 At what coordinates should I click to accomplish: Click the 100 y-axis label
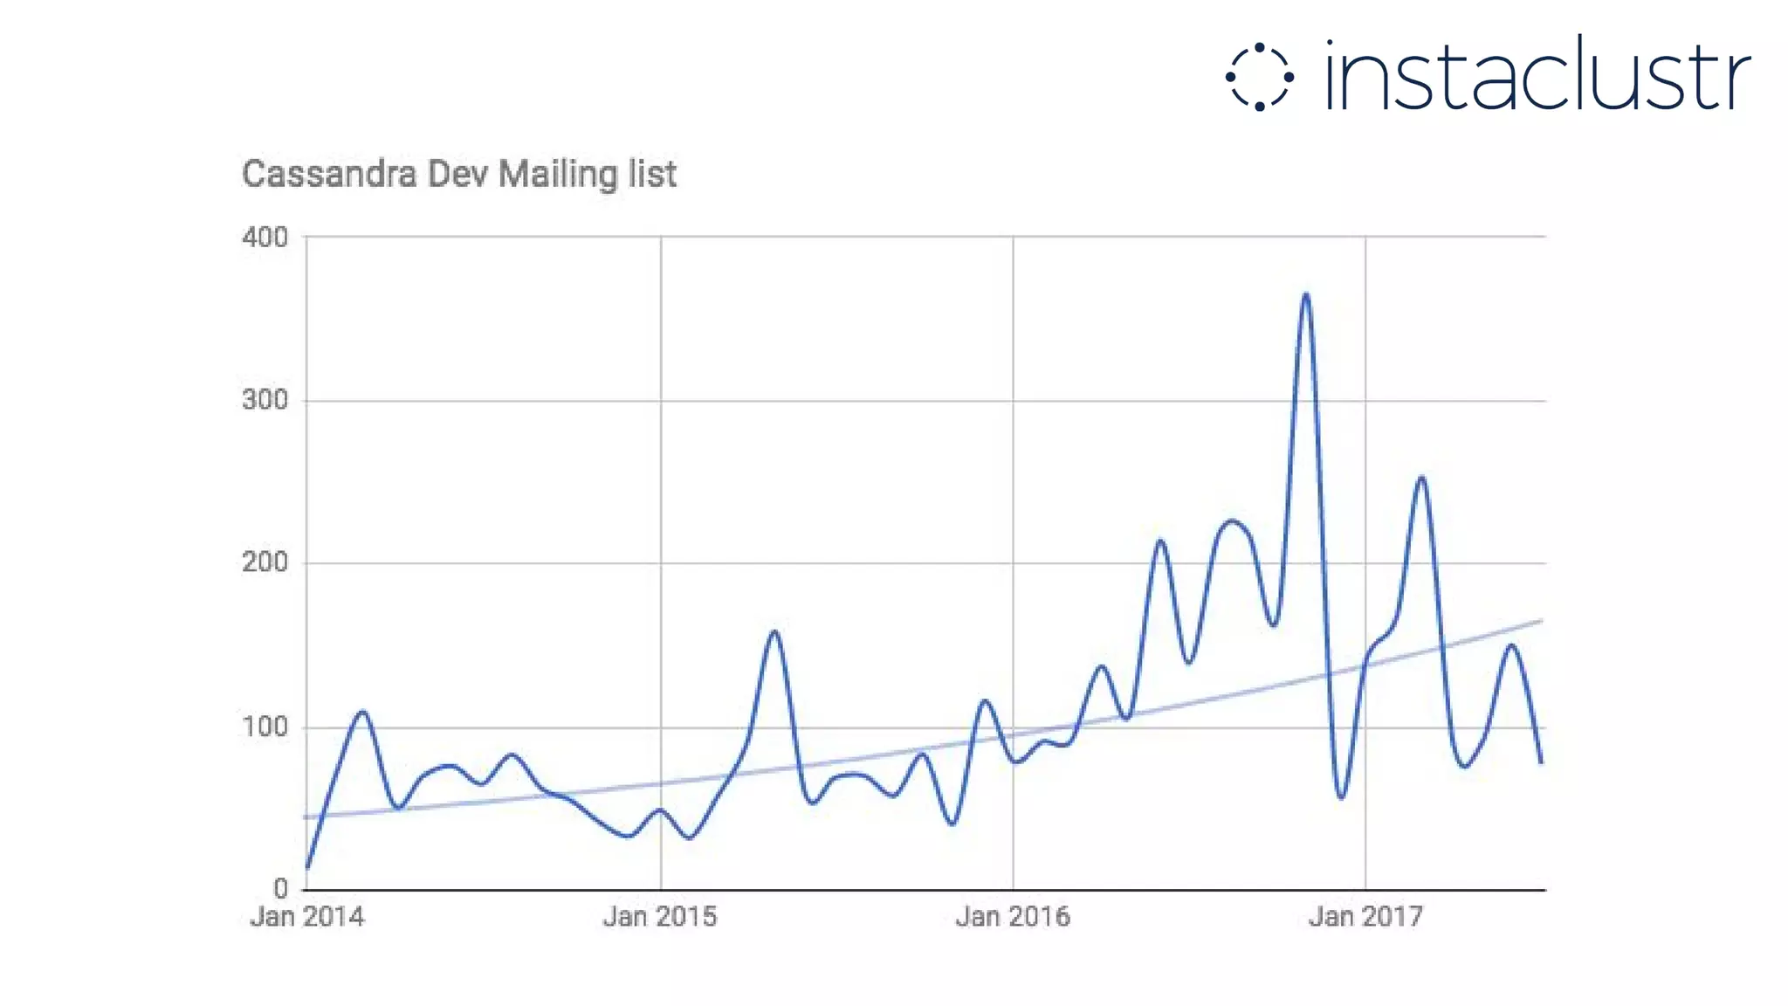click(265, 727)
